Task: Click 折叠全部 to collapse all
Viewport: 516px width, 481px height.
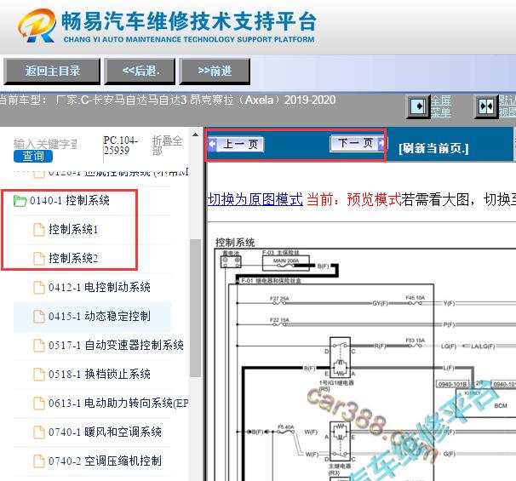Action: click(x=167, y=146)
